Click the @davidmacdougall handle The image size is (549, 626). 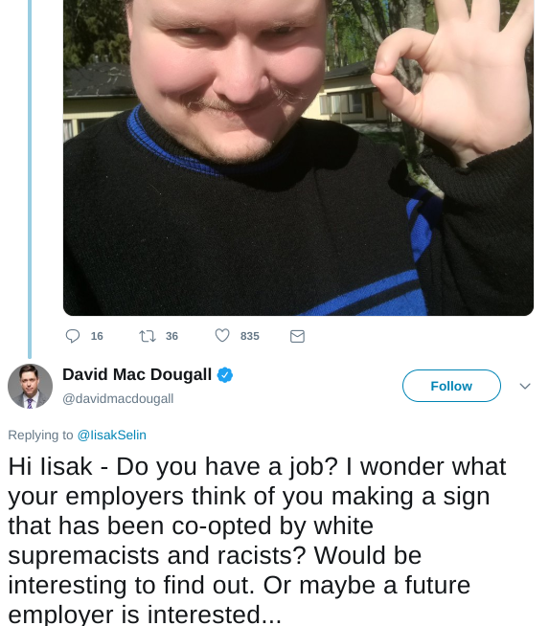pyautogui.click(x=118, y=398)
